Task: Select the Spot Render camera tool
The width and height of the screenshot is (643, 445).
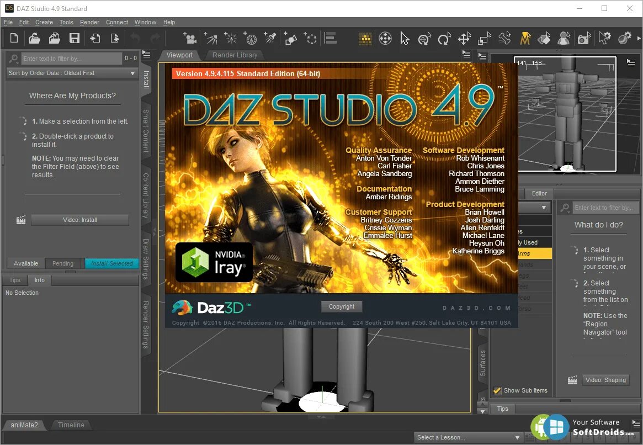Action: [584, 39]
